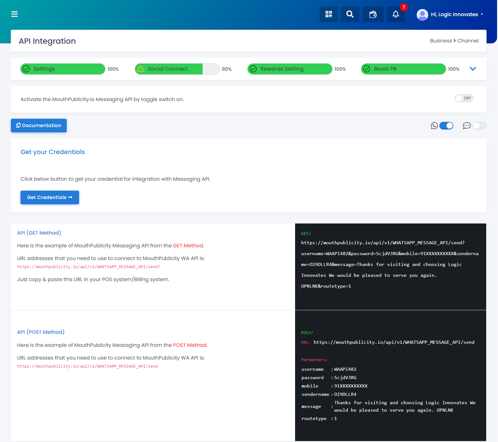
Task: Click the Get your Credentials heading
Action: point(53,152)
